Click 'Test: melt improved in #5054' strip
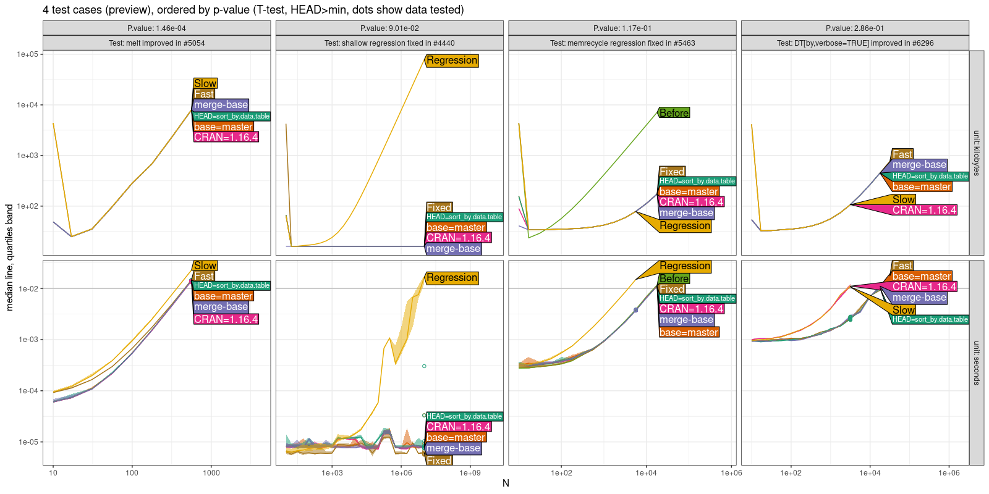The height and width of the screenshot is (494, 989). [156, 43]
